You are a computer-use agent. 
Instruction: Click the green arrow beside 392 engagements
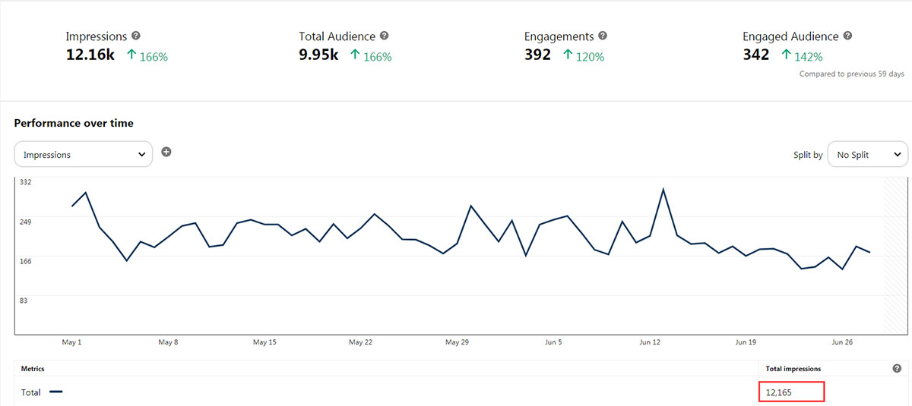[x=567, y=55]
